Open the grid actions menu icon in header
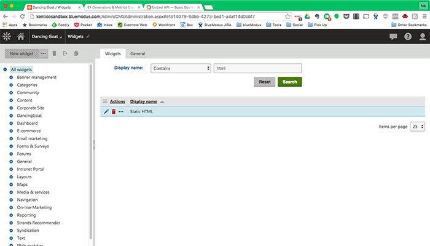 tap(105, 101)
